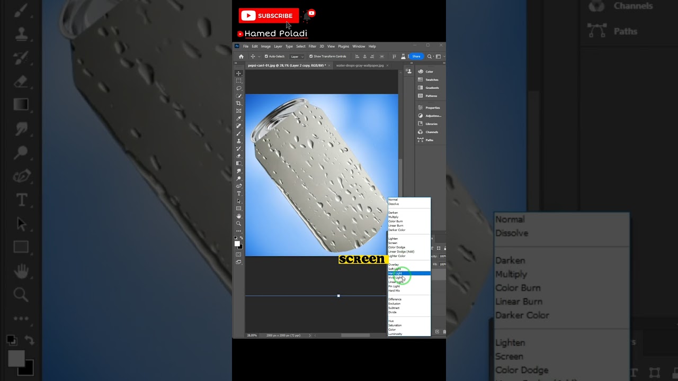This screenshot has width=678, height=381.
Task: Switch to water-drops-gray-wallpaper.jpg tab
Action: [360, 66]
